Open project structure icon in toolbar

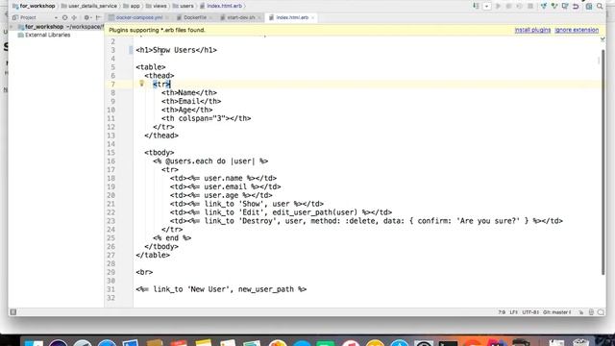[589, 7]
